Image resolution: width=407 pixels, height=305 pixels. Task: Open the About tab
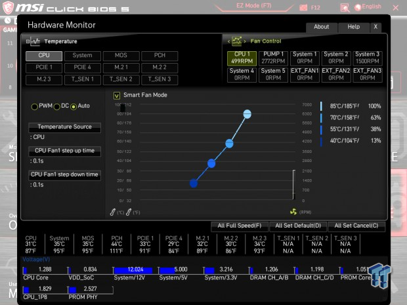(x=322, y=27)
